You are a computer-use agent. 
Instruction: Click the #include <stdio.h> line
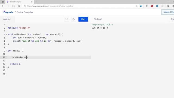click(x=19, y=28)
